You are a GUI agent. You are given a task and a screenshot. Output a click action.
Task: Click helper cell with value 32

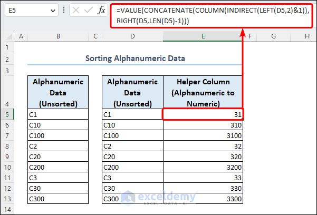203,146
